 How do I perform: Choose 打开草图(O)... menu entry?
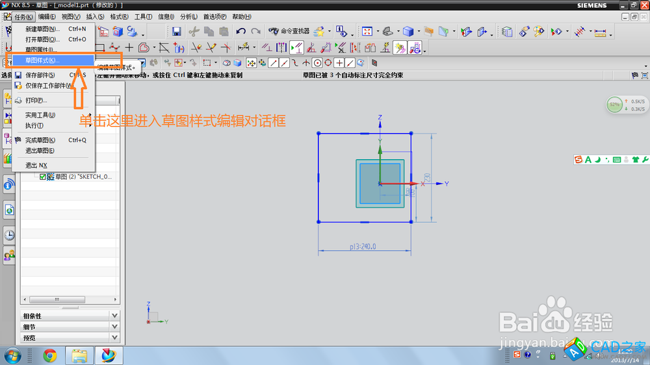(x=53, y=40)
